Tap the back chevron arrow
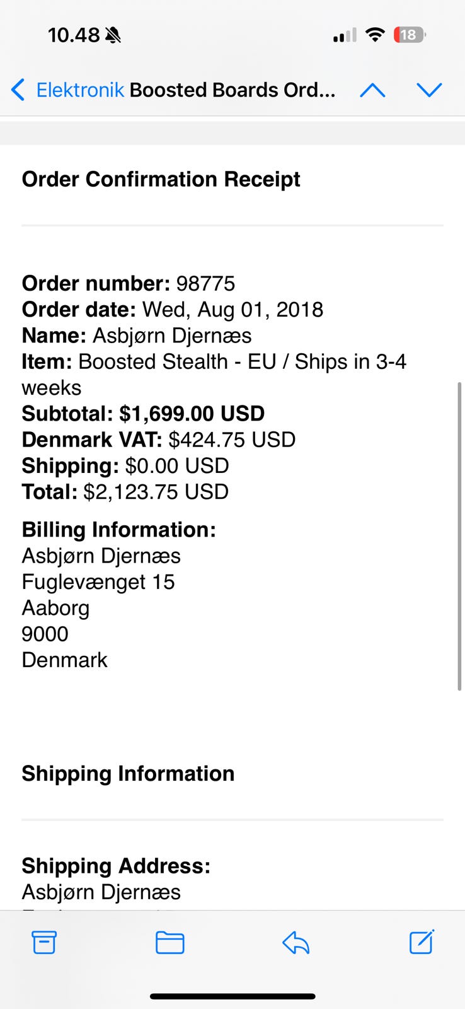The image size is (465, 1009). pyautogui.click(x=18, y=90)
